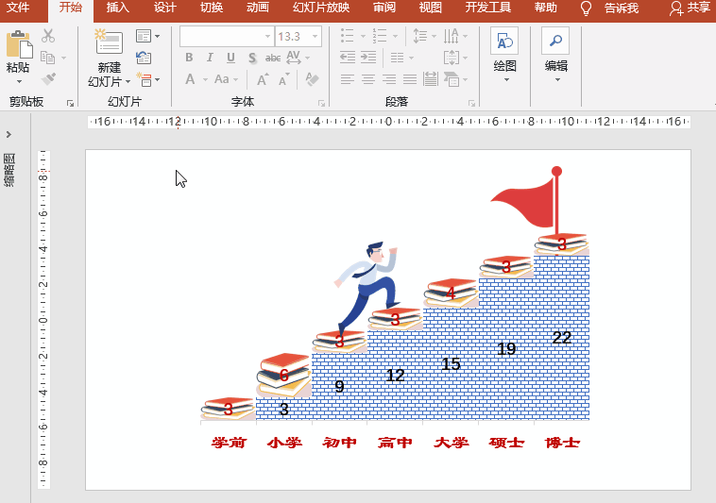Click the Text Direction icon
Image resolution: width=716 pixels, height=503 pixels.
[x=452, y=36]
